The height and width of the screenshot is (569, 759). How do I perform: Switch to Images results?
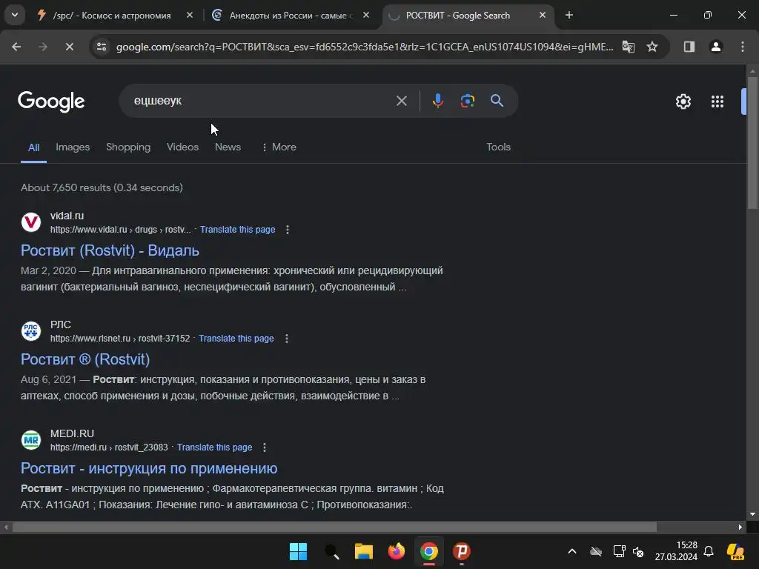tap(73, 147)
